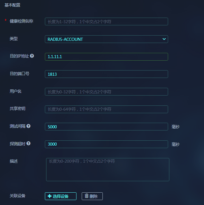Click the 目的IP地址 field showing 1.1.11.1
The width and height of the screenshot is (204, 205).
(x=106, y=57)
